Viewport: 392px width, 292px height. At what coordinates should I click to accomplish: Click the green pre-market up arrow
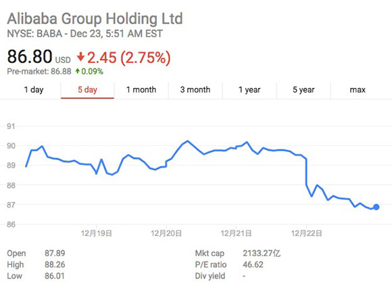point(77,71)
